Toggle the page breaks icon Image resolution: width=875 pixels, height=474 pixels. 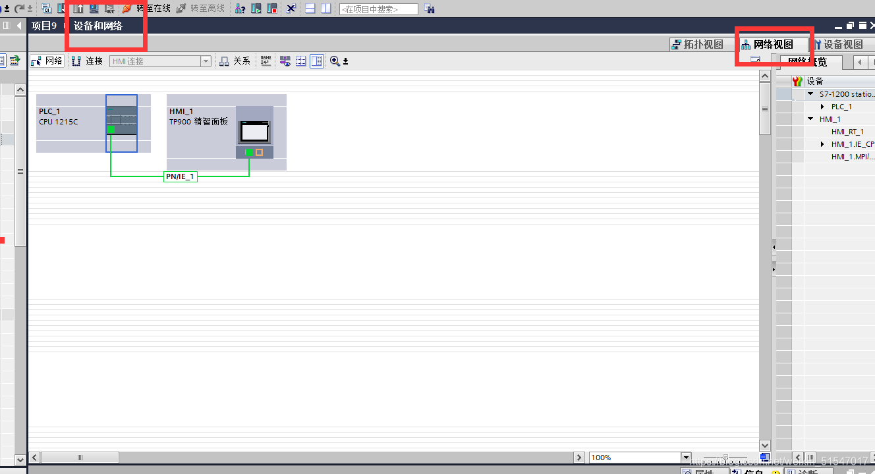coord(301,61)
